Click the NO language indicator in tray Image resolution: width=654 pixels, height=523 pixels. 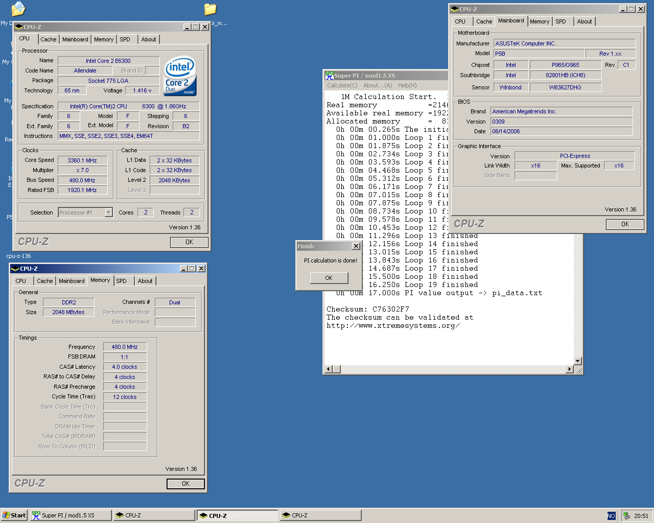[x=611, y=516]
